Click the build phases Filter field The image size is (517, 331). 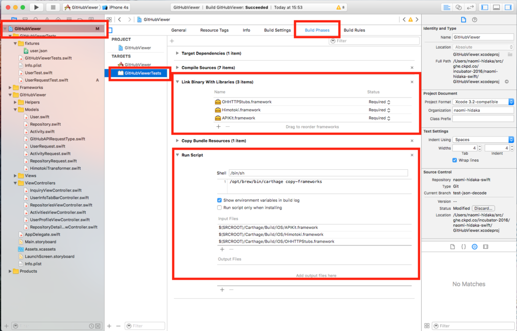(x=374, y=41)
